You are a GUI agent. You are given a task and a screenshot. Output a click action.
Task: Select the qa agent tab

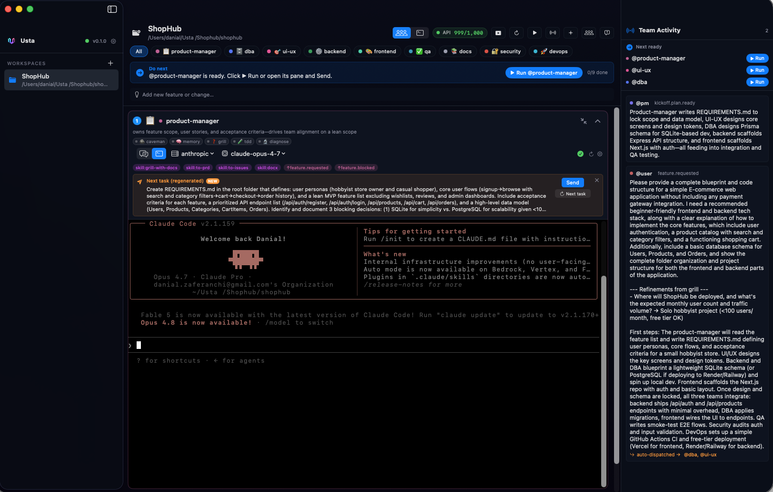click(420, 51)
